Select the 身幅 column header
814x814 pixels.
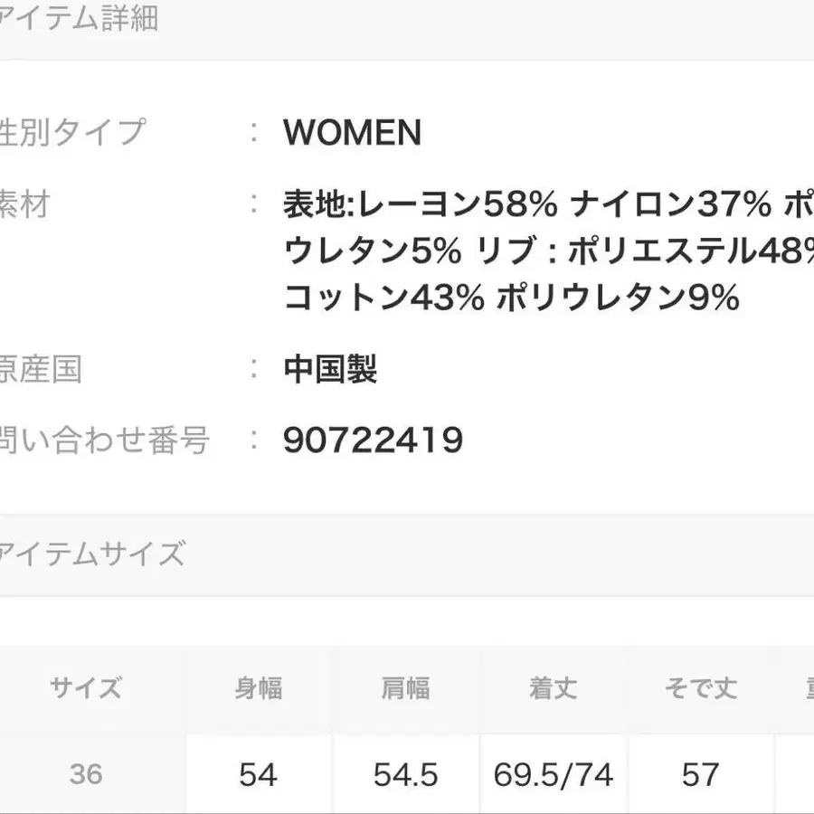pyautogui.click(x=258, y=688)
